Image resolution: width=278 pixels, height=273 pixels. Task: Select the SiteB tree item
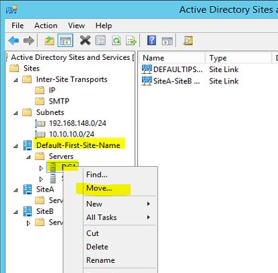45,211
